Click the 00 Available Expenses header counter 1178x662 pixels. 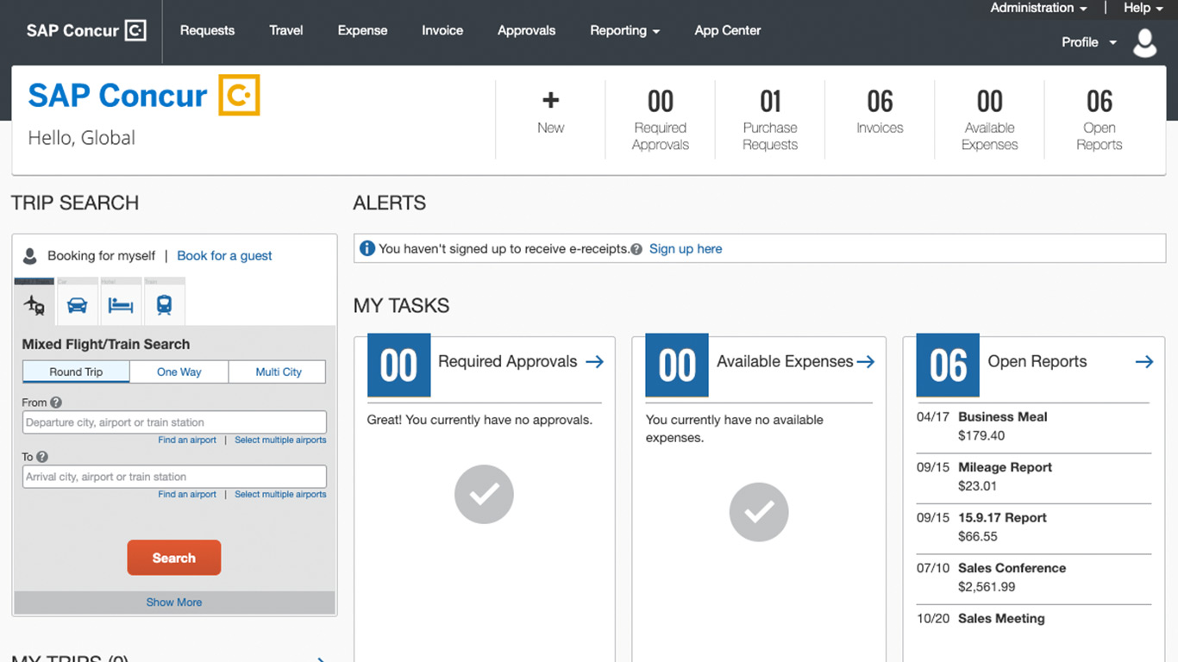[990, 120]
